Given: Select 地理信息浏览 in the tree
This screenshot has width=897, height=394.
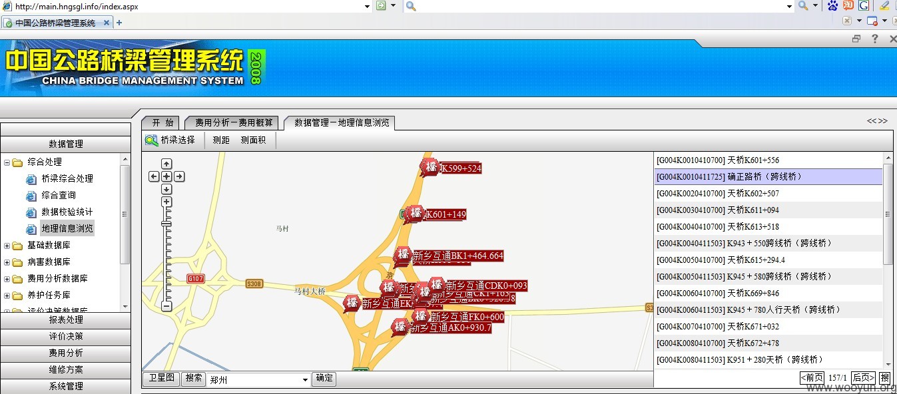Looking at the screenshot, I should pyautogui.click(x=67, y=228).
